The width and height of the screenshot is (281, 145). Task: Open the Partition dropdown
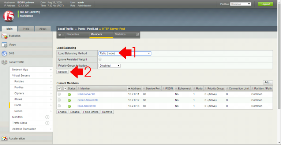241,4
